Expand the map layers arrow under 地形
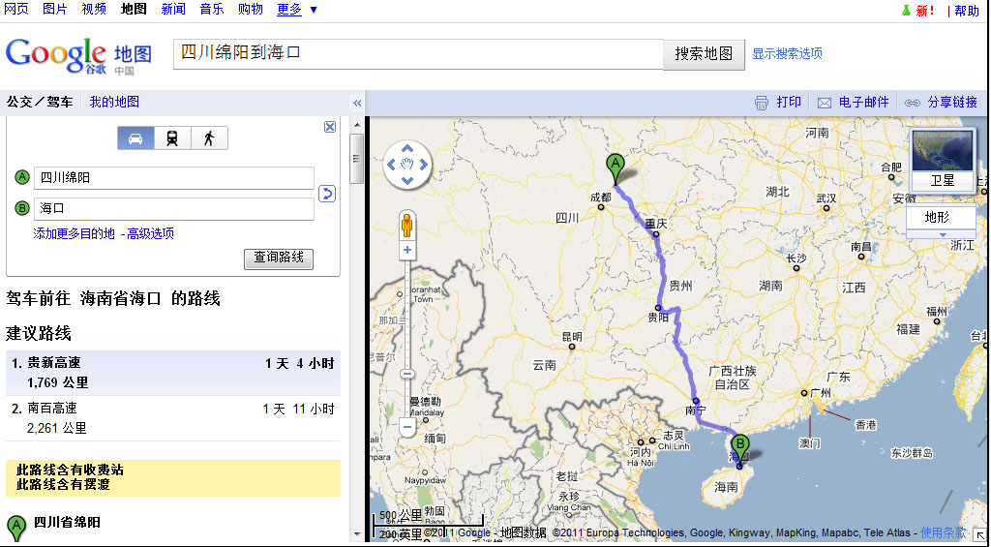 pyautogui.click(x=941, y=234)
